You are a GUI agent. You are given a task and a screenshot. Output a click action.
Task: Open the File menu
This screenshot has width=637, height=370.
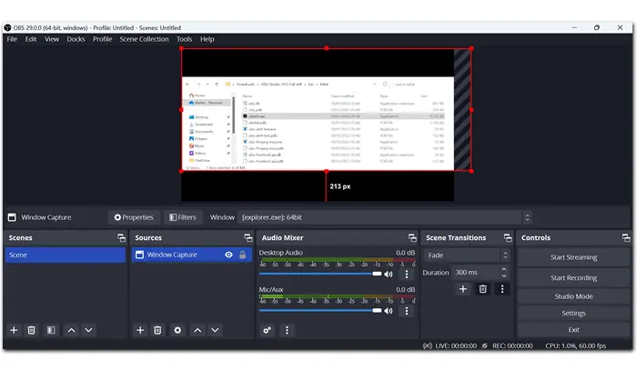(12, 39)
